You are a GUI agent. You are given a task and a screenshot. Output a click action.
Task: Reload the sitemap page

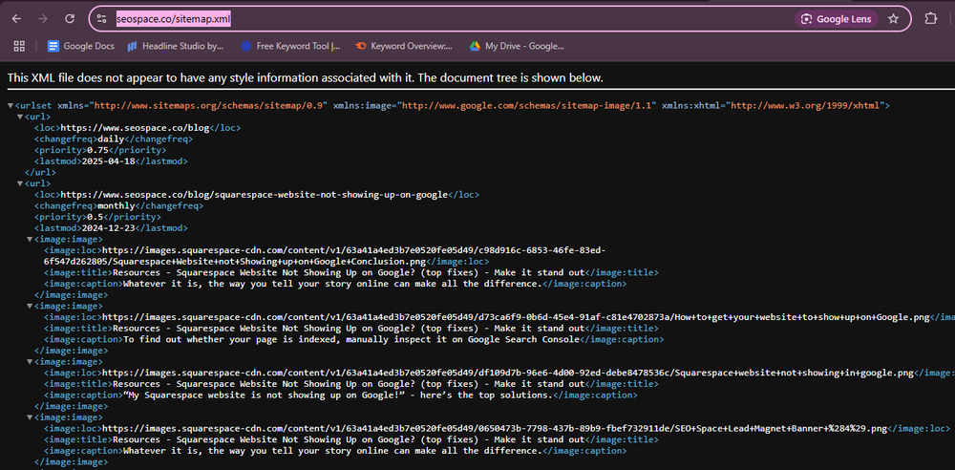70,19
